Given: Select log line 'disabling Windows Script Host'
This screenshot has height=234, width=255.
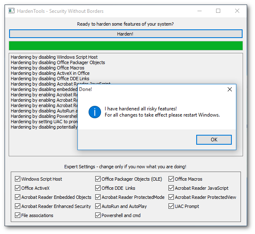Looking at the screenshot, I should pos(54,57).
